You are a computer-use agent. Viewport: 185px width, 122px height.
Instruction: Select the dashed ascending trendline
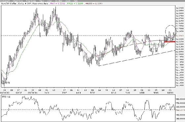pos(137,58)
